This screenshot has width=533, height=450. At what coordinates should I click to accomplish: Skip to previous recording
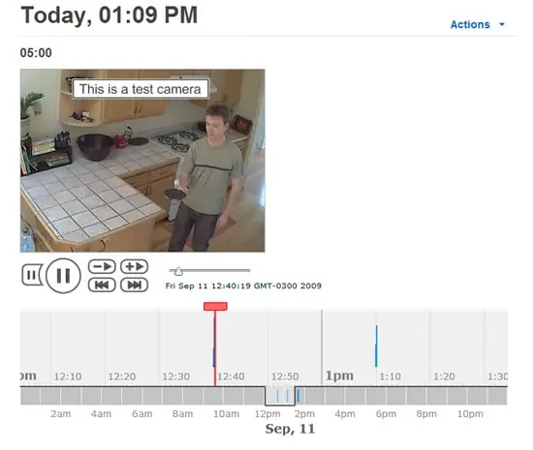point(102,285)
